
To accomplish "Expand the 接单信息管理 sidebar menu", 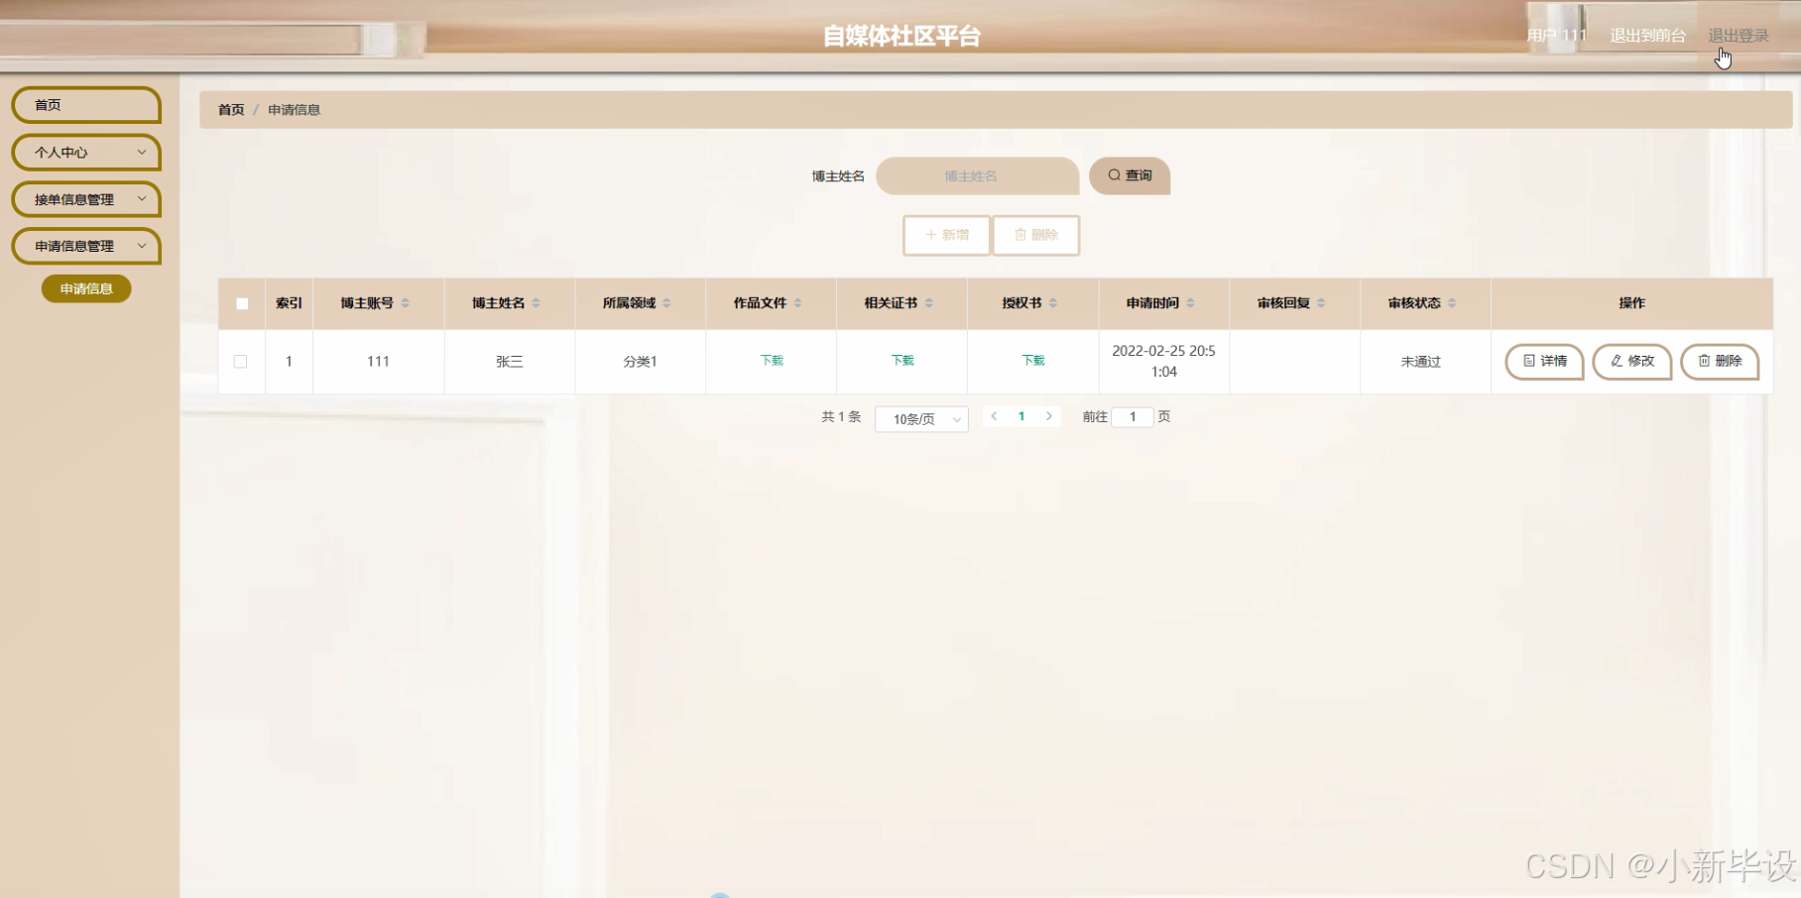I will click(86, 199).
